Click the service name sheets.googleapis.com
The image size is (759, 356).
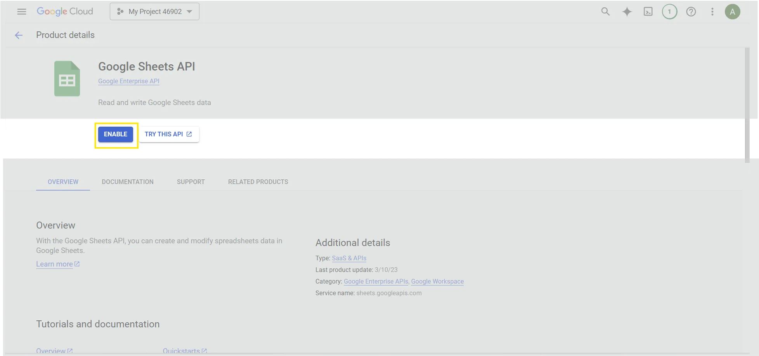[389, 293]
